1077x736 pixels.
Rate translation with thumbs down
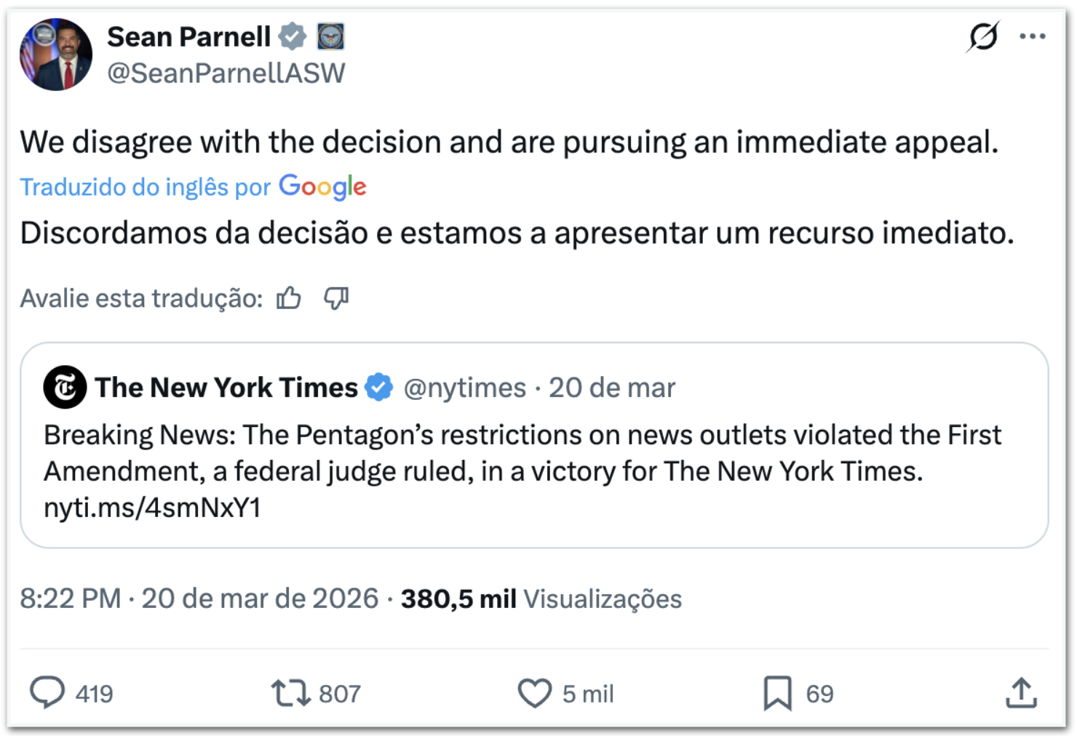point(336,298)
